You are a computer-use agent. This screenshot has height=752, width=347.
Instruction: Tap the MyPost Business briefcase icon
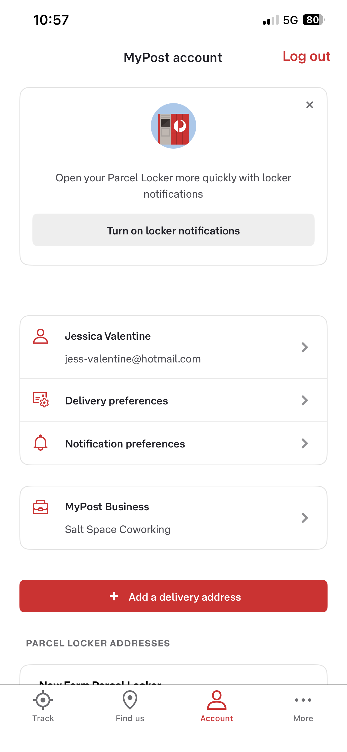(x=41, y=507)
